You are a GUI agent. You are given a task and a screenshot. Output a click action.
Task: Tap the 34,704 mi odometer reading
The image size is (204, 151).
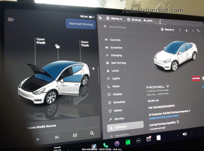click(x=153, y=101)
